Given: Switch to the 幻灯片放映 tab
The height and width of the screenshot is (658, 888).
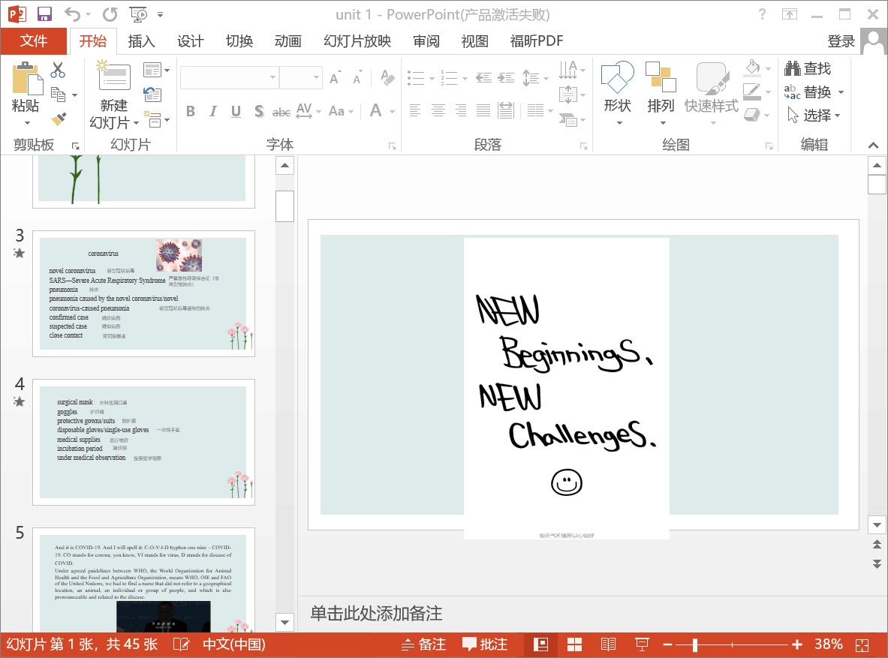Looking at the screenshot, I should pos(357,41).
